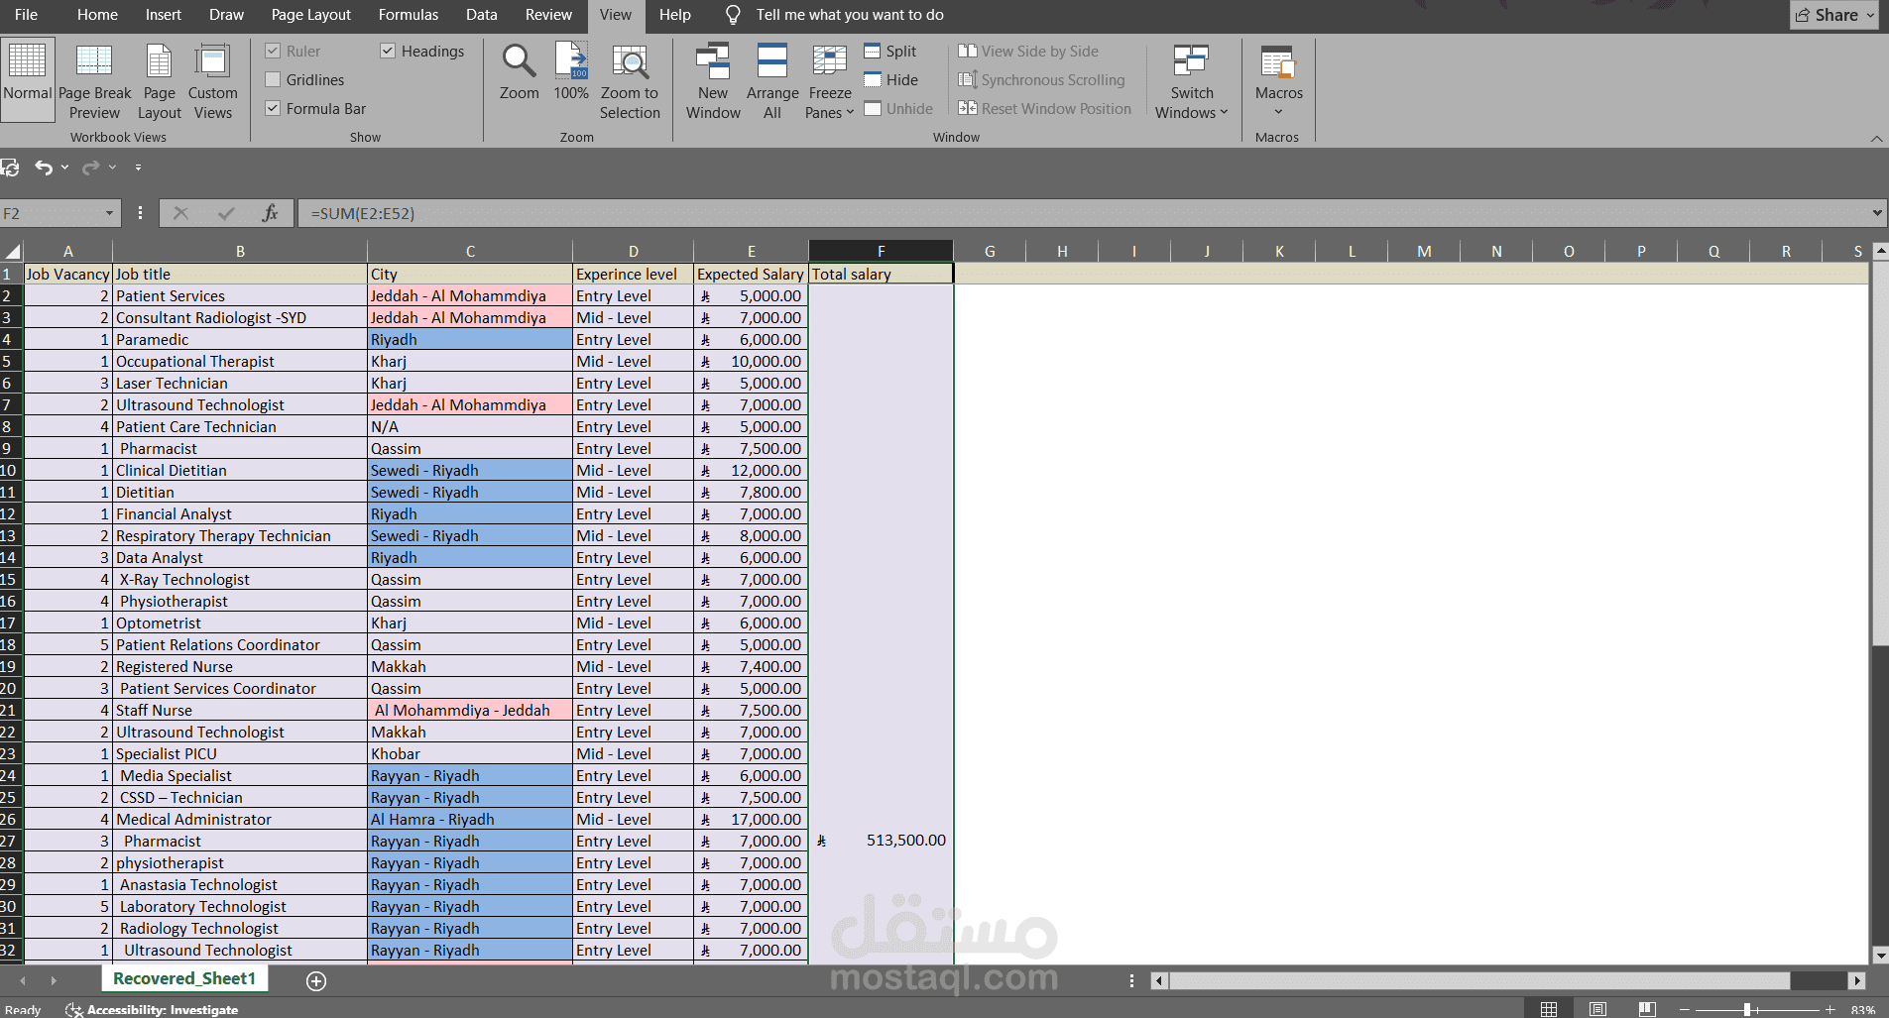Viewport: 1889px width, 1018px height.
Task: Add a new sheet with plus icon
Action: [316, 980]
